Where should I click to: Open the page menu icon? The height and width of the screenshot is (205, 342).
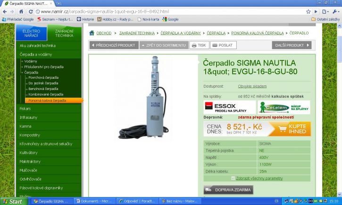pos(325,12)
